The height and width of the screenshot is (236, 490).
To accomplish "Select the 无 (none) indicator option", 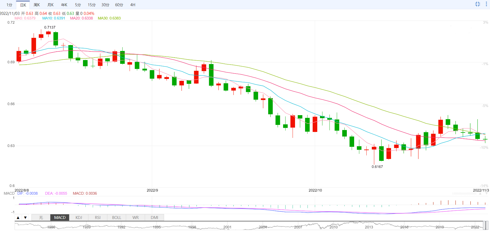I will click(x=41, y=218).
